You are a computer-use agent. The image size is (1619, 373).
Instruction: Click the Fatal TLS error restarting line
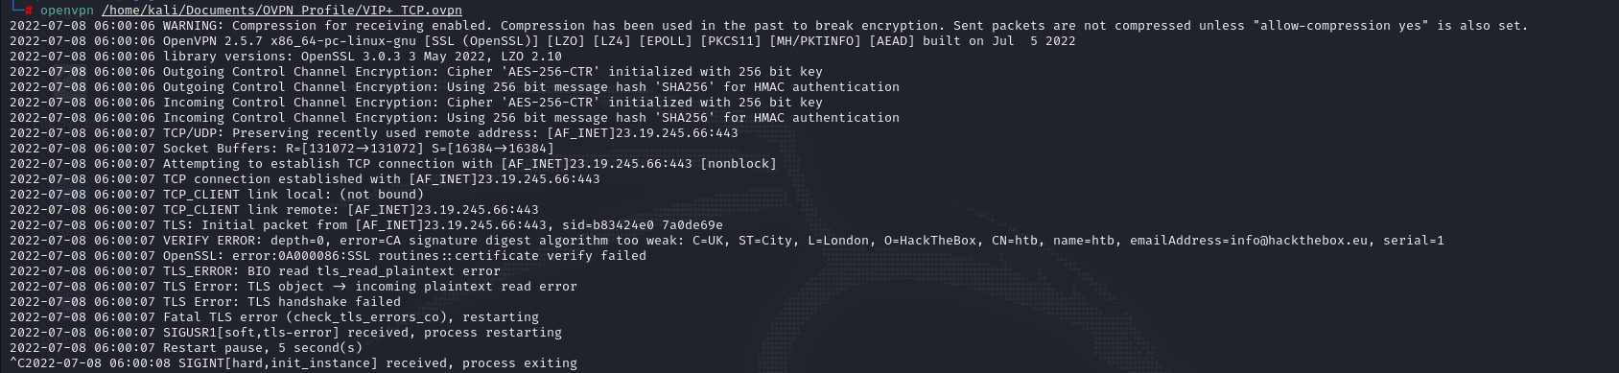(274, 317)
